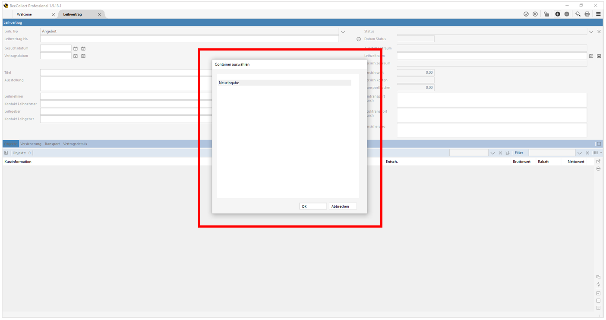Print using the printer toolbar icon
This screenshot has width=606, height=320.
click(x=587, y=14)
